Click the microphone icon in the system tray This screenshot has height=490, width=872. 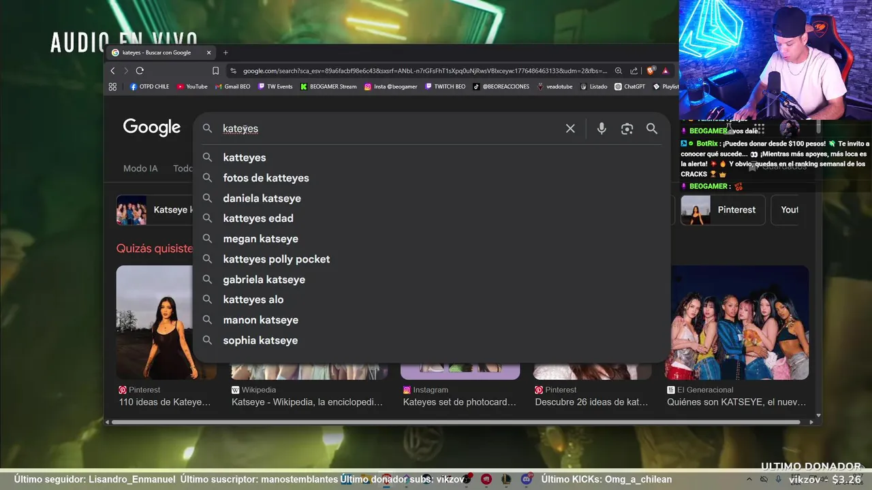point(779,479)
